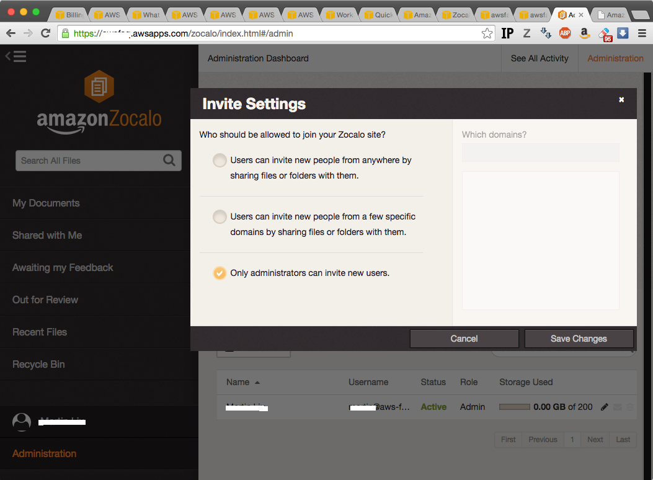Switch to the 'Quick' browser tab
Image resolution: width=653 pixels, height=480 pixels.
(x=378, y=15)
